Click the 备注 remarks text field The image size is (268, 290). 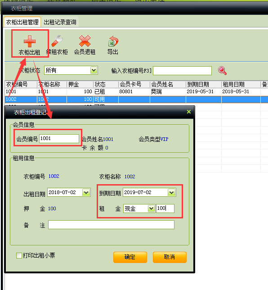tap(111, 225)
